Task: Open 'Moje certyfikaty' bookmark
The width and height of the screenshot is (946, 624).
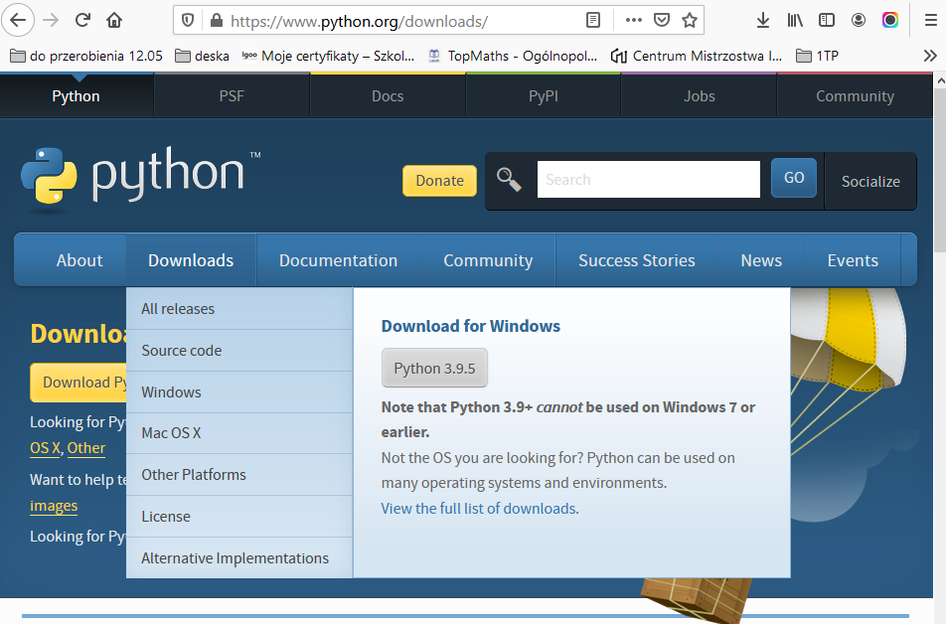Action: coord(328,56)
